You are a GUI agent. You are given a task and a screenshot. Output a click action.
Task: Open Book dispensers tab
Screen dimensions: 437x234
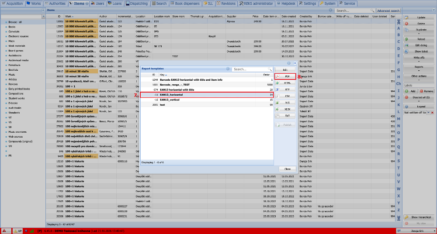pos(185,3)
